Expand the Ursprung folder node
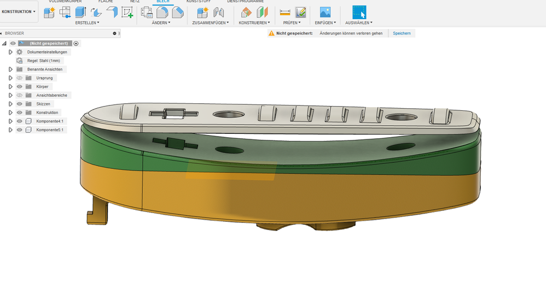 tap(10, 78)
